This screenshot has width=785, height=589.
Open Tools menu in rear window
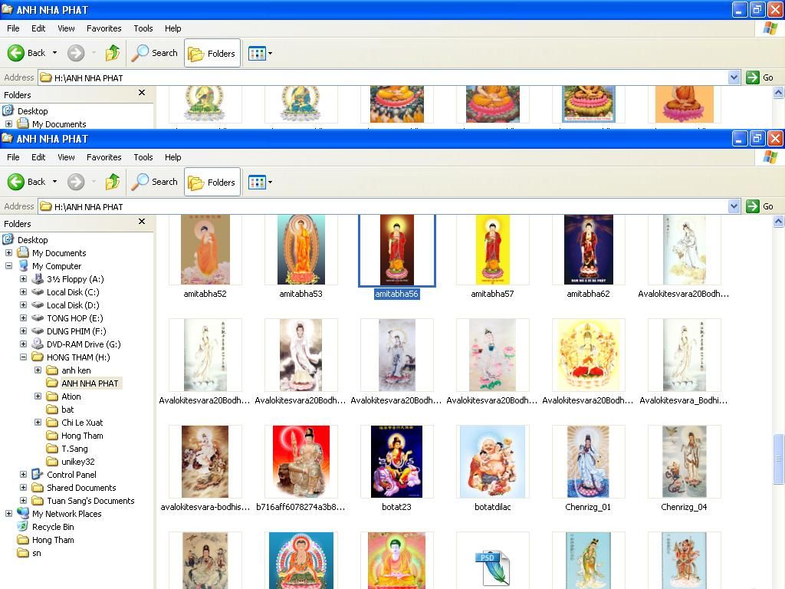143,28
